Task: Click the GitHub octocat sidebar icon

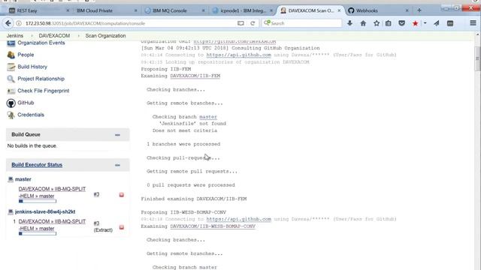Action: pos(11,103)
